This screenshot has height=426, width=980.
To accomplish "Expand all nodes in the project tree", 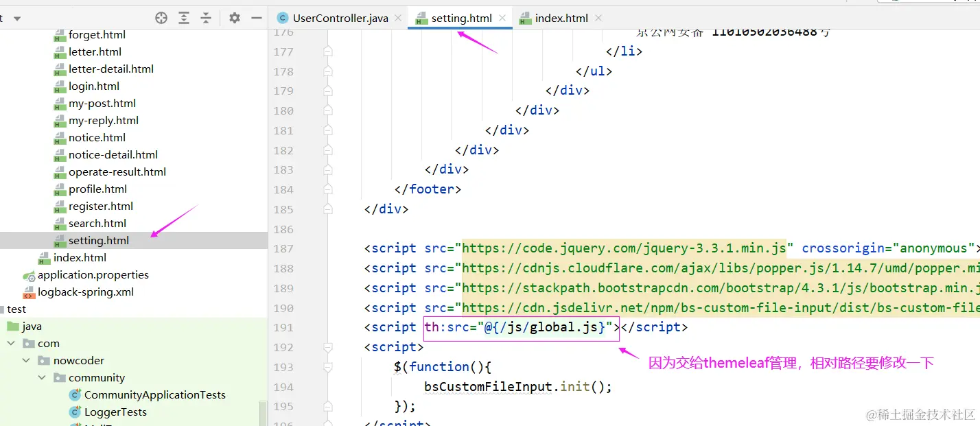I will click(x=184, y=19).
